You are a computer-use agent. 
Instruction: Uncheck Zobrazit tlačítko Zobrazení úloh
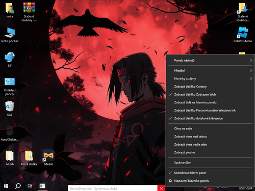click(x=210, y=95)
